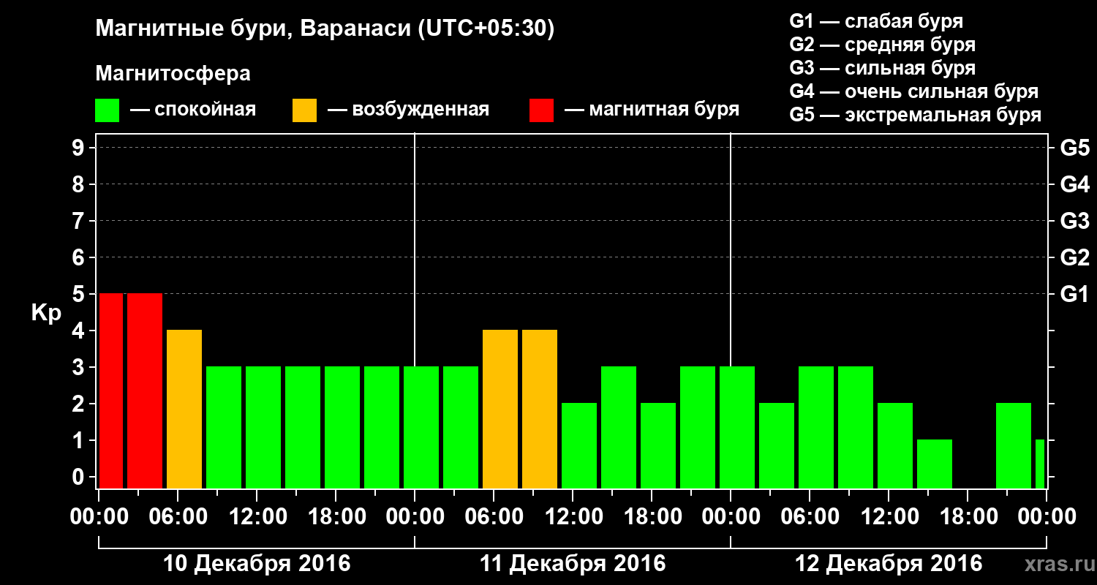Click the only orange bar on 10 December
The width and height of the screenshot is (1097, 585).
pyautogui.click(x=184, y=409)
